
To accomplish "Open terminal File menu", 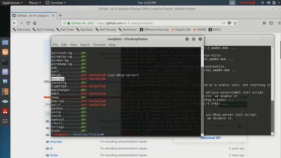I will tap(55, 45).
